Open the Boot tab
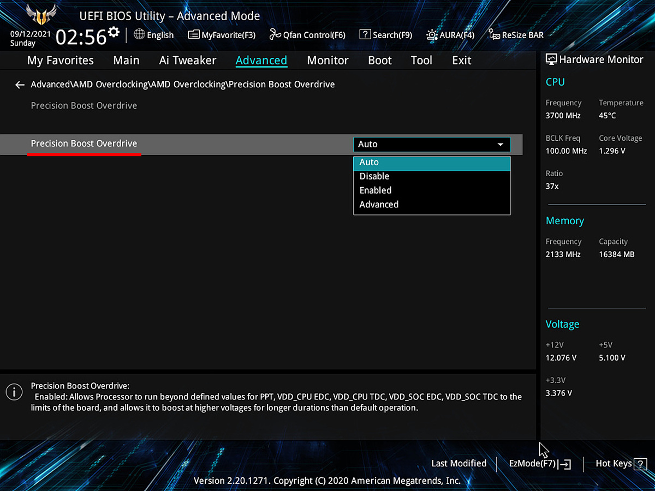655x491 pixels. click(x=380, y=61)
